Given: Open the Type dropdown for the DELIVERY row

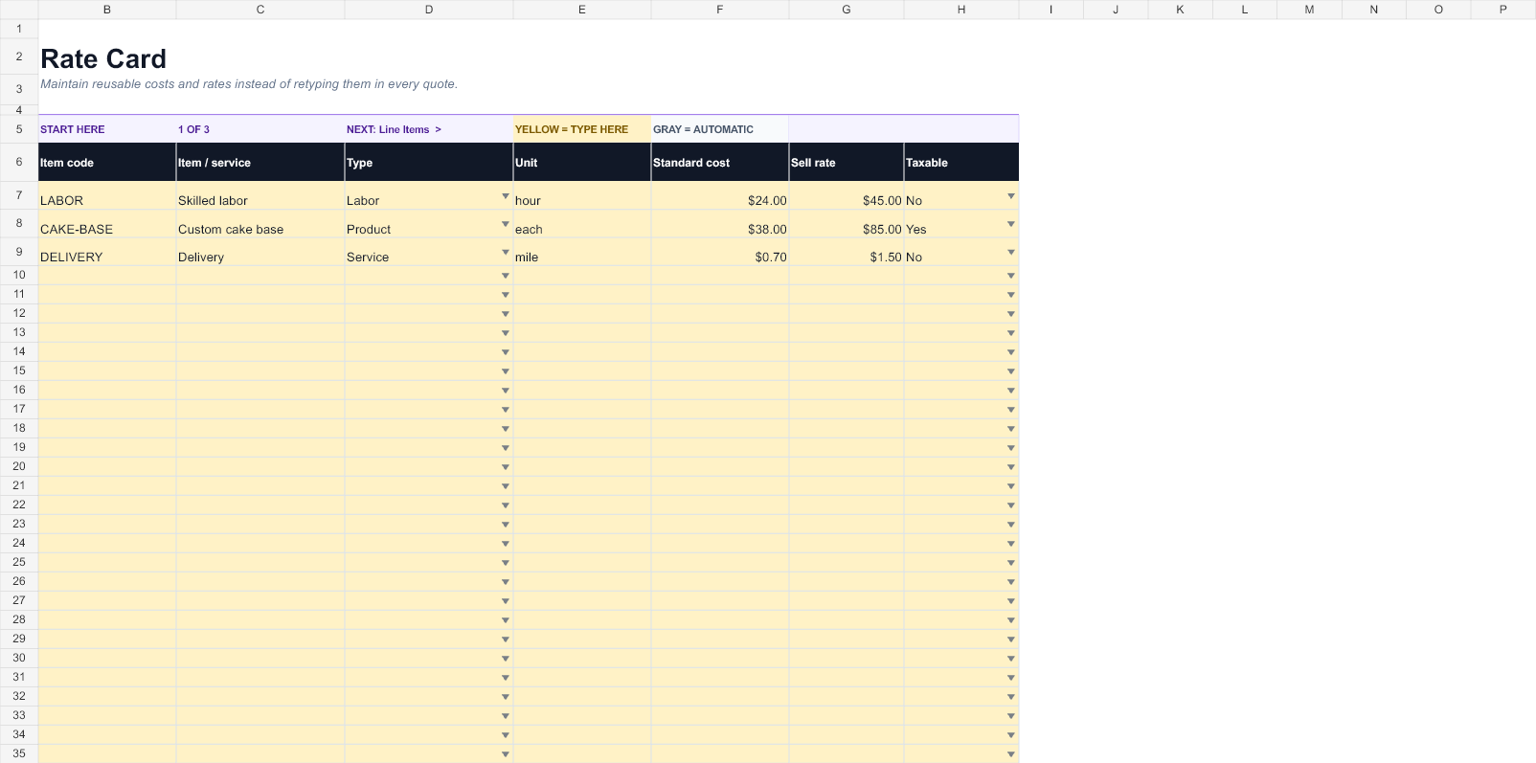Looking at the screenshot, I should point(506,253).
